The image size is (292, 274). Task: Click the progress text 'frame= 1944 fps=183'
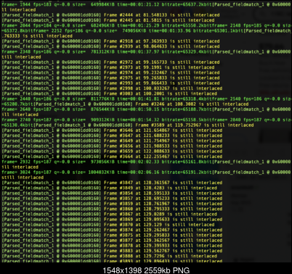pyautogui.click(x=26, y=4)
